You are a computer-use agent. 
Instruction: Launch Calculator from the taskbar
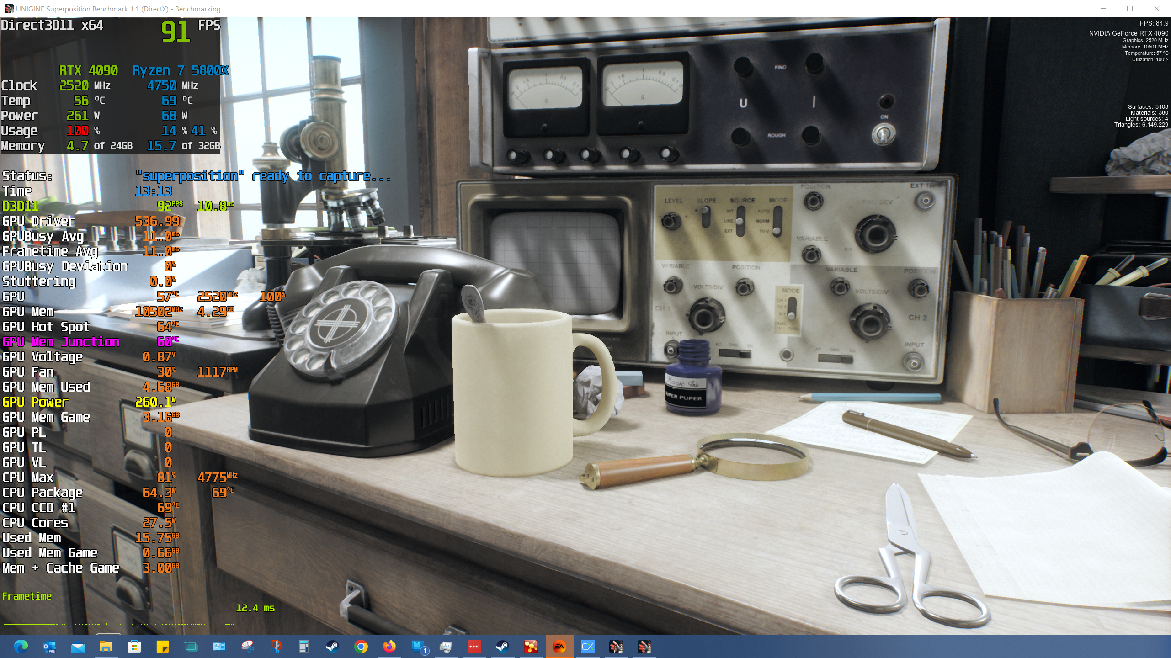pyautogui.click(x=304, y=647)
